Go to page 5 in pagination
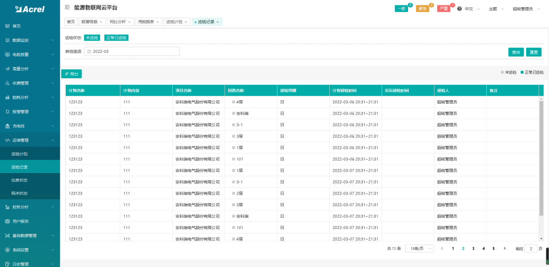The width and height of the screenshot is (549, 267). point(494,248)
